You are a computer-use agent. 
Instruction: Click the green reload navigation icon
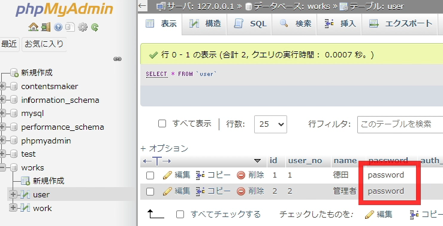95,28
